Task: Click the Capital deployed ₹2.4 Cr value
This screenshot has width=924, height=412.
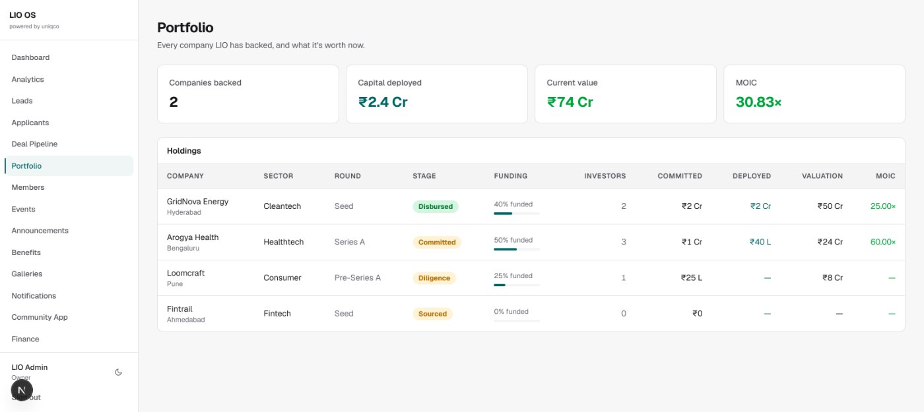Action: pyautogui.click(x=383, y=102)
